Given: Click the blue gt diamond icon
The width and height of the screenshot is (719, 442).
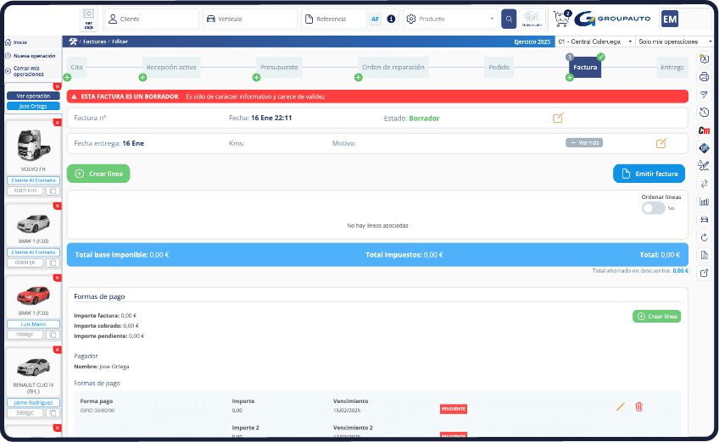Looking at the screenshot, I should 705,148.
